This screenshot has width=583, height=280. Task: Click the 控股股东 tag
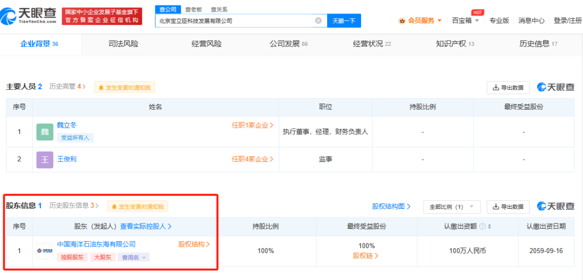pos(72,257)
